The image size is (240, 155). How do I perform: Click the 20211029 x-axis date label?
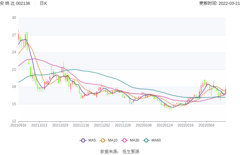coord(60,125)
